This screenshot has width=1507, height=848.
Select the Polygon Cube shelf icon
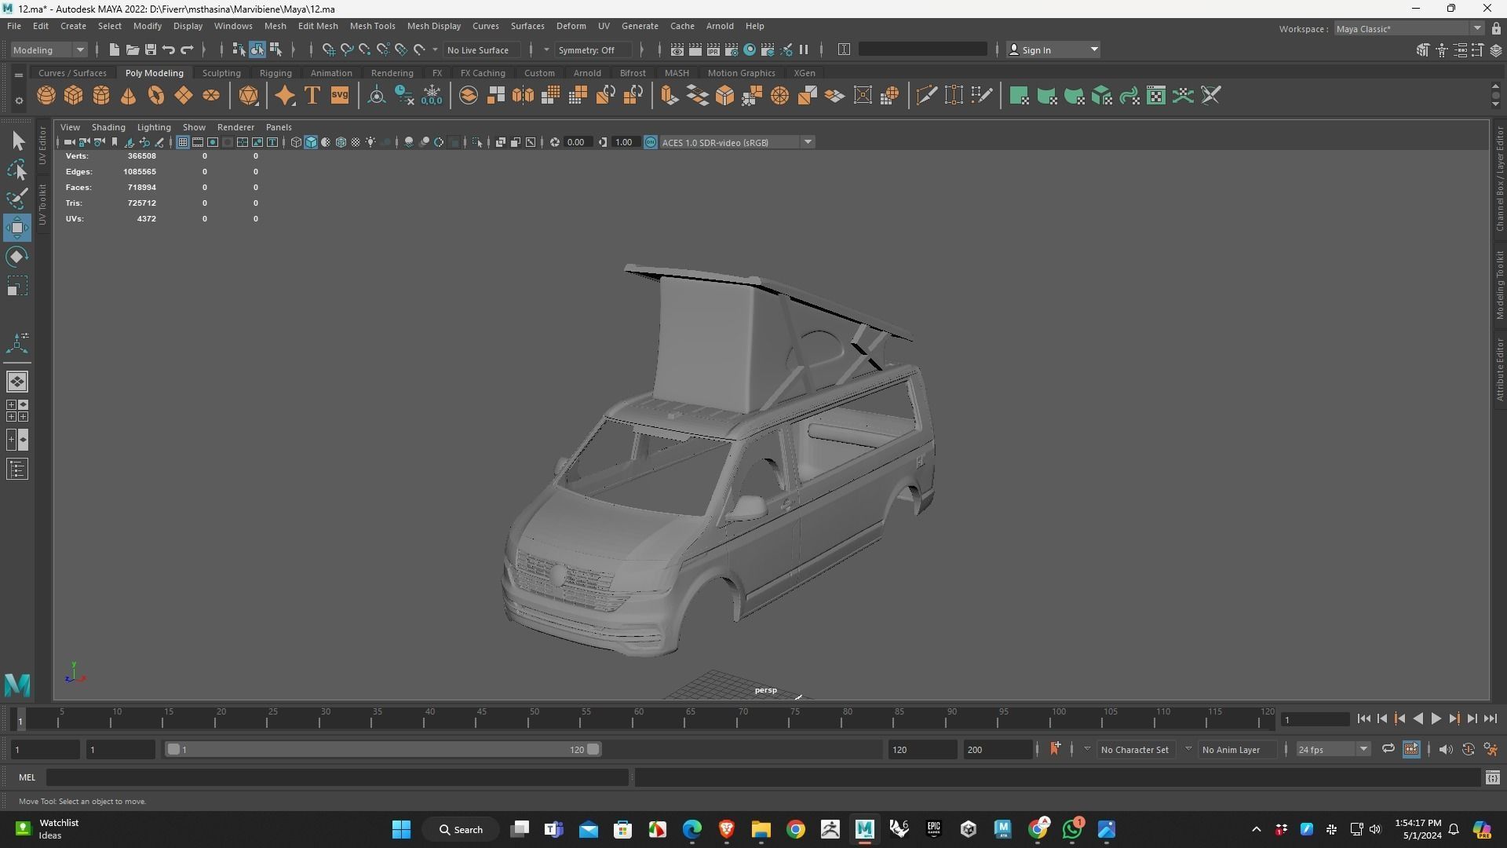[74, 96]
